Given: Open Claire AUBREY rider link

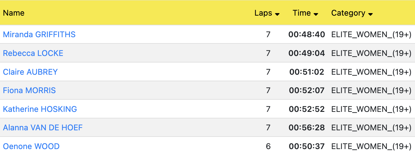Looking at the screenshot, I should click(30, 72).
